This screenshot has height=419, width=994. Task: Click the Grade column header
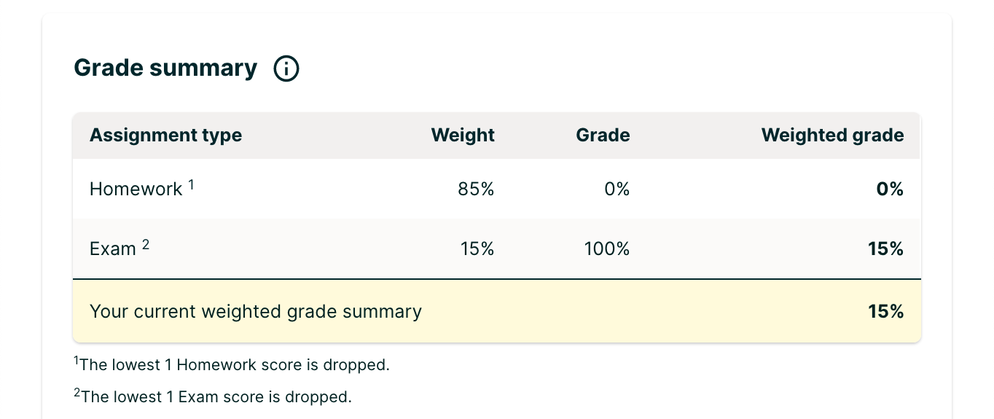(603, 136)
